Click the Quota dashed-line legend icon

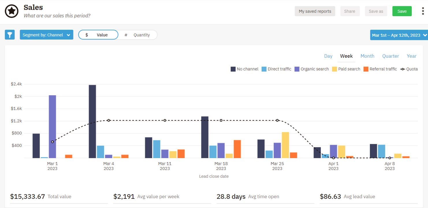tap(403, 69)
